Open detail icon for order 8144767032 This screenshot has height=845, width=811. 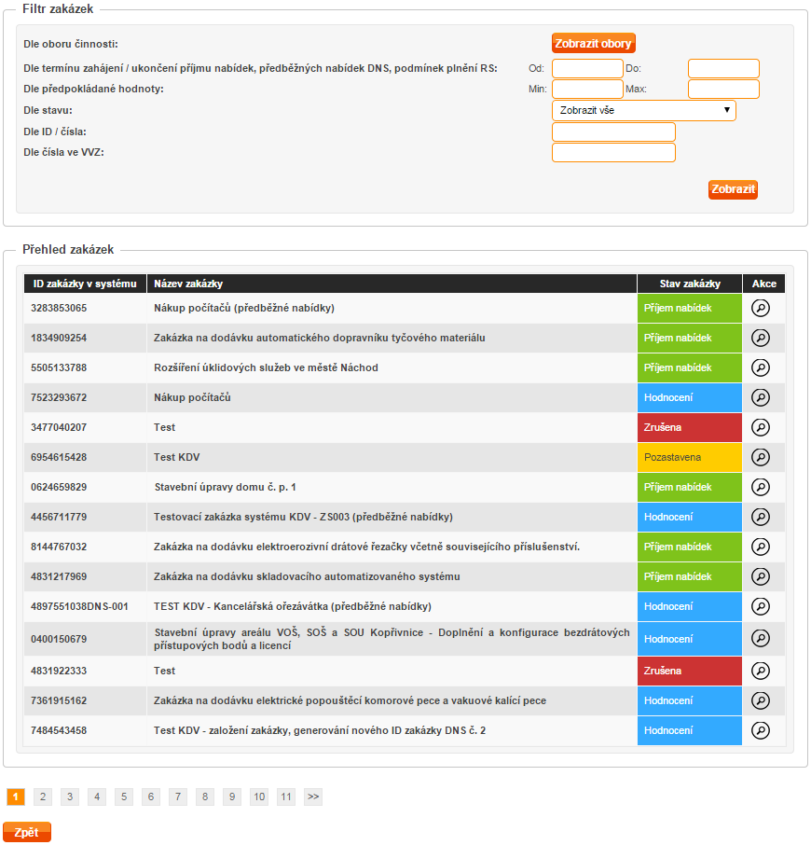pyautogui.click(x=760, y=547)
